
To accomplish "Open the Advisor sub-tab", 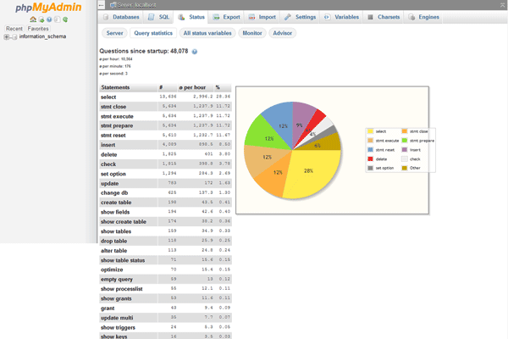I will tap(283, 33).
